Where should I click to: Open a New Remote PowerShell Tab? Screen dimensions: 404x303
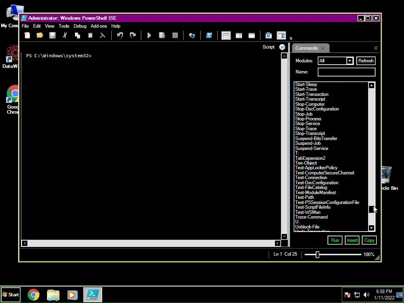pos(192,35)
